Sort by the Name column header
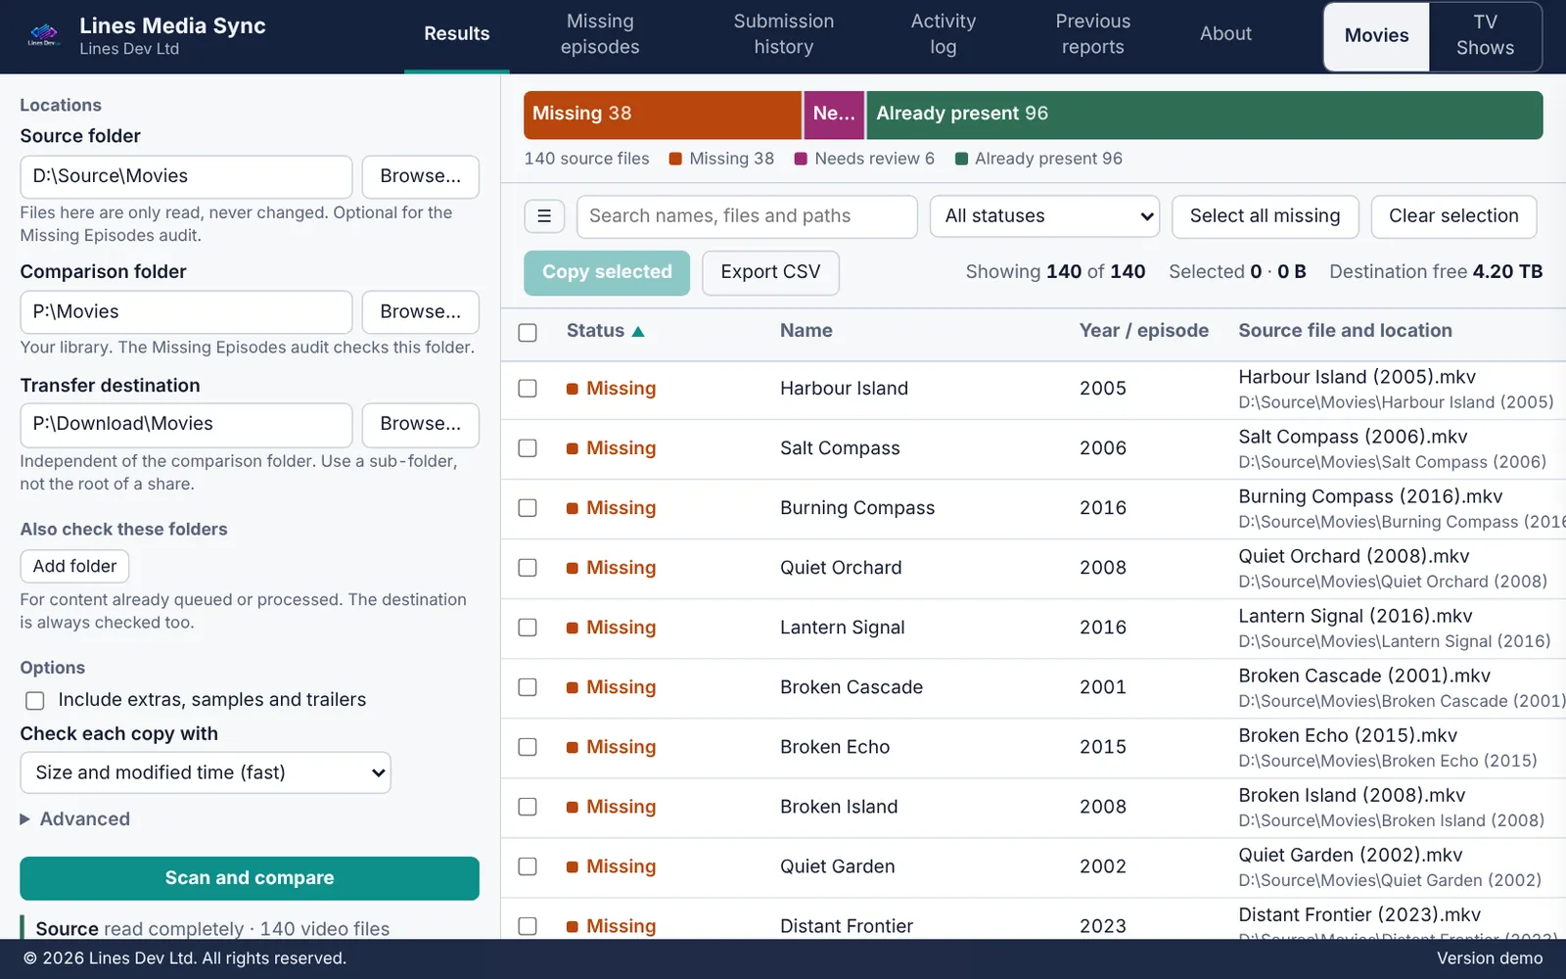The image size is (1566, 979). pyautogui.click(x=806, y=331)
